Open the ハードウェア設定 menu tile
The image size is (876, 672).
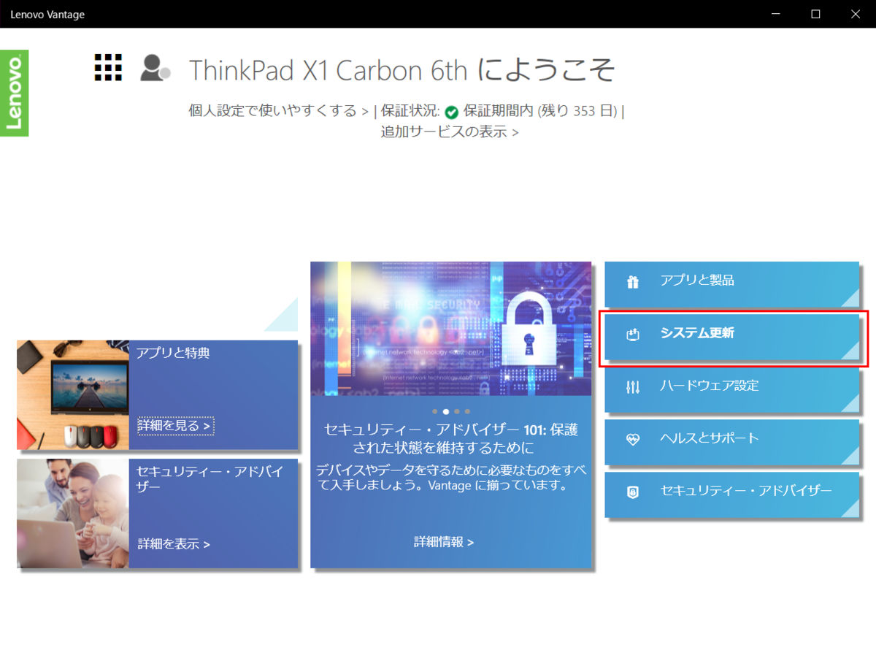pos(731,389)
